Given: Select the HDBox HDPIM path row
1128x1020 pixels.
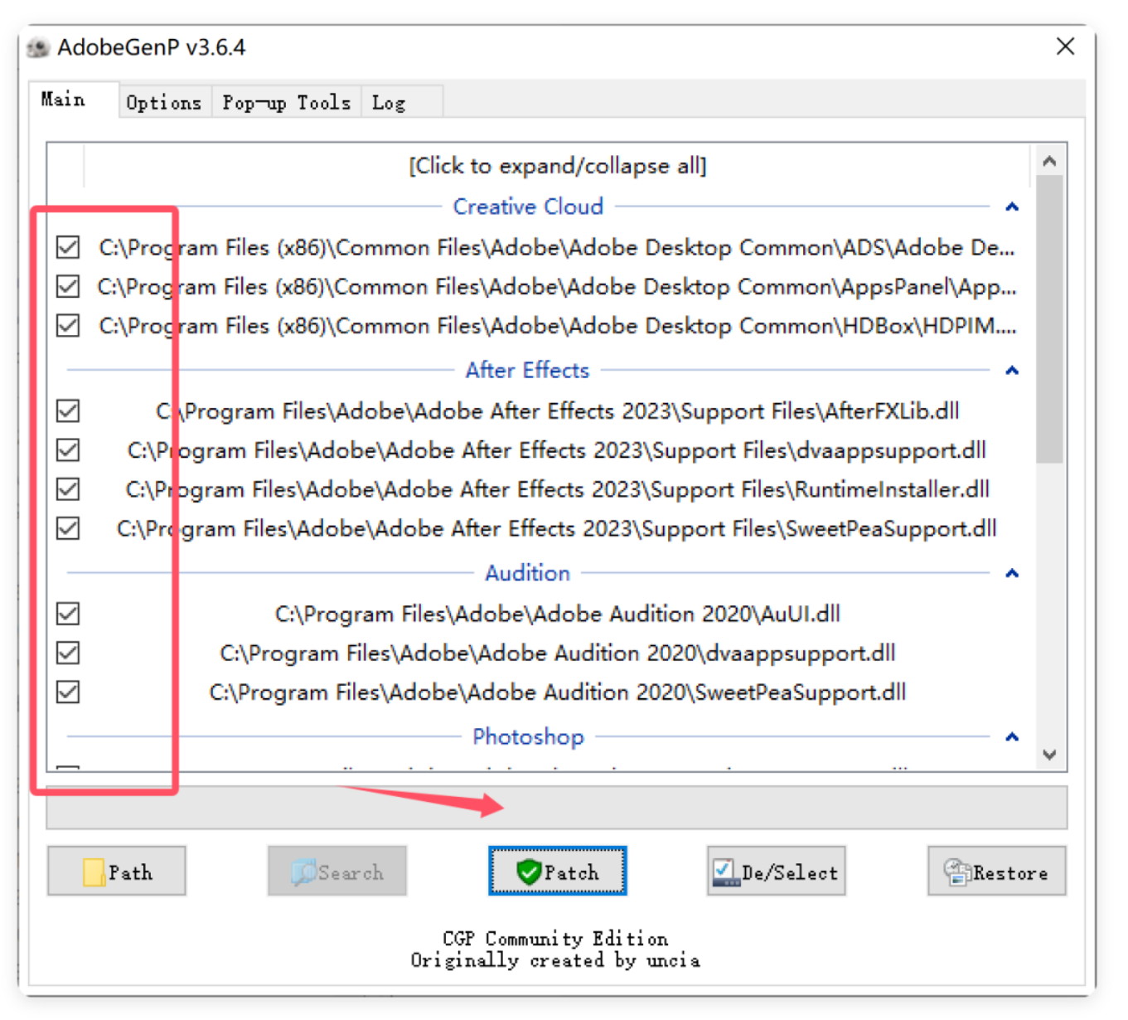Looking at the screenshot, I should [x=557, y=325].
